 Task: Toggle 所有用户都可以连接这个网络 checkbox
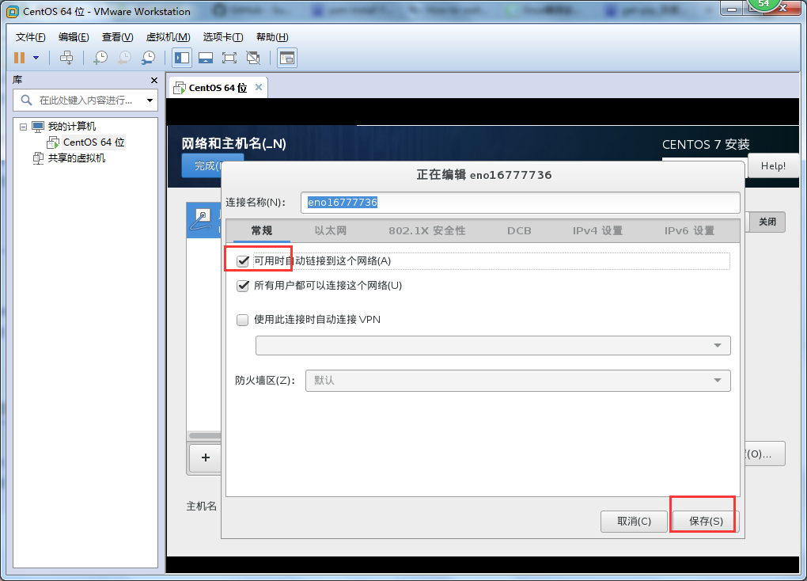(242, 285)
